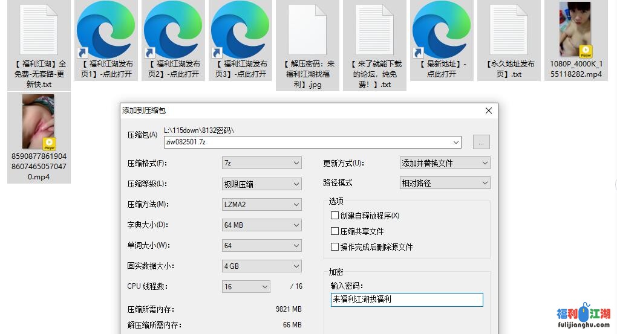
Task: Expand the 字典大小 64 MB dropdown
Action: point(261,225)
